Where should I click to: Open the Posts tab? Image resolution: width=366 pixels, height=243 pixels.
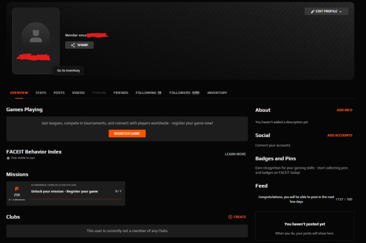coord(59,93)
